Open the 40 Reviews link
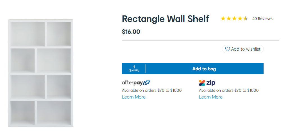281x132 pixels. click(x=262, y=19)
